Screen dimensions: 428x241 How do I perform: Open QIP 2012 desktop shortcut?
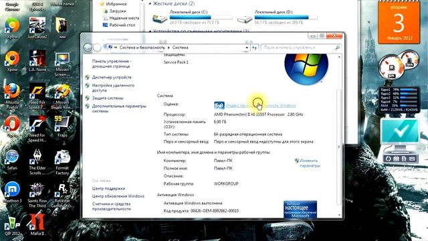tap(12, 226)
